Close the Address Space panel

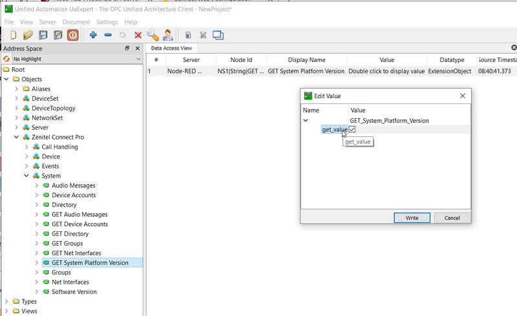tap(137, 48)
